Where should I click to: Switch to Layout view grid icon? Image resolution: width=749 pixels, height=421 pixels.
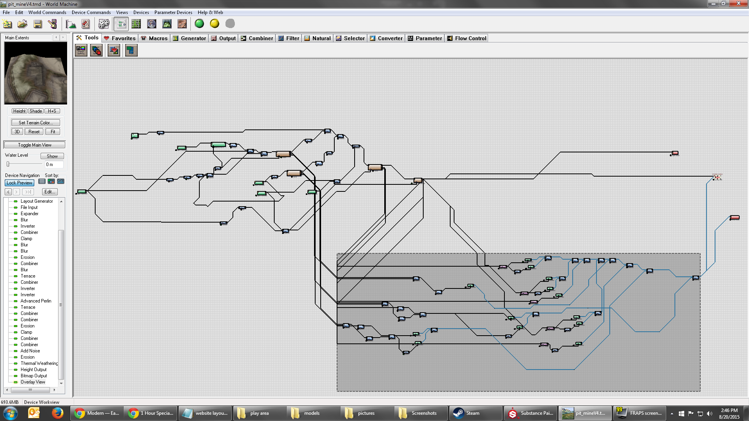click(x=136, y=24)
